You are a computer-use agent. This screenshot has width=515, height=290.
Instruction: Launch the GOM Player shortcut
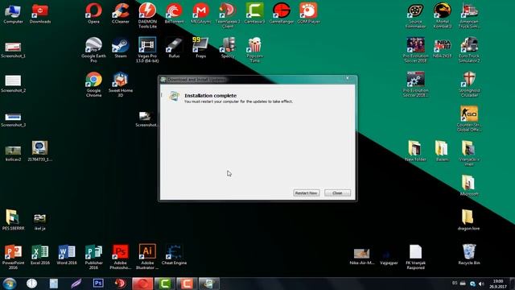[308, 13]
